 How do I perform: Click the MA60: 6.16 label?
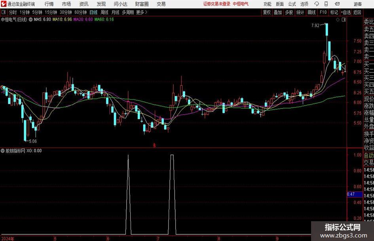[104, 19]
